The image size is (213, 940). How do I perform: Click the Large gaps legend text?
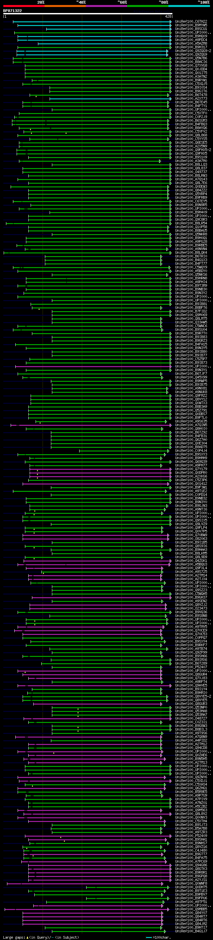coord(41,937)
